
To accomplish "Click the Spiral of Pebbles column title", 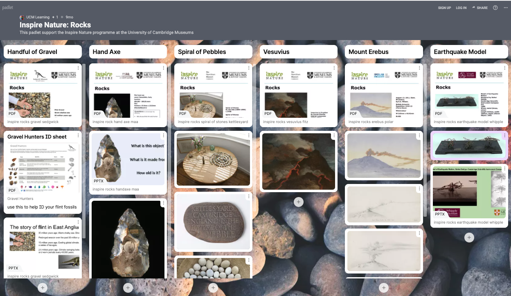I will 202,52.
